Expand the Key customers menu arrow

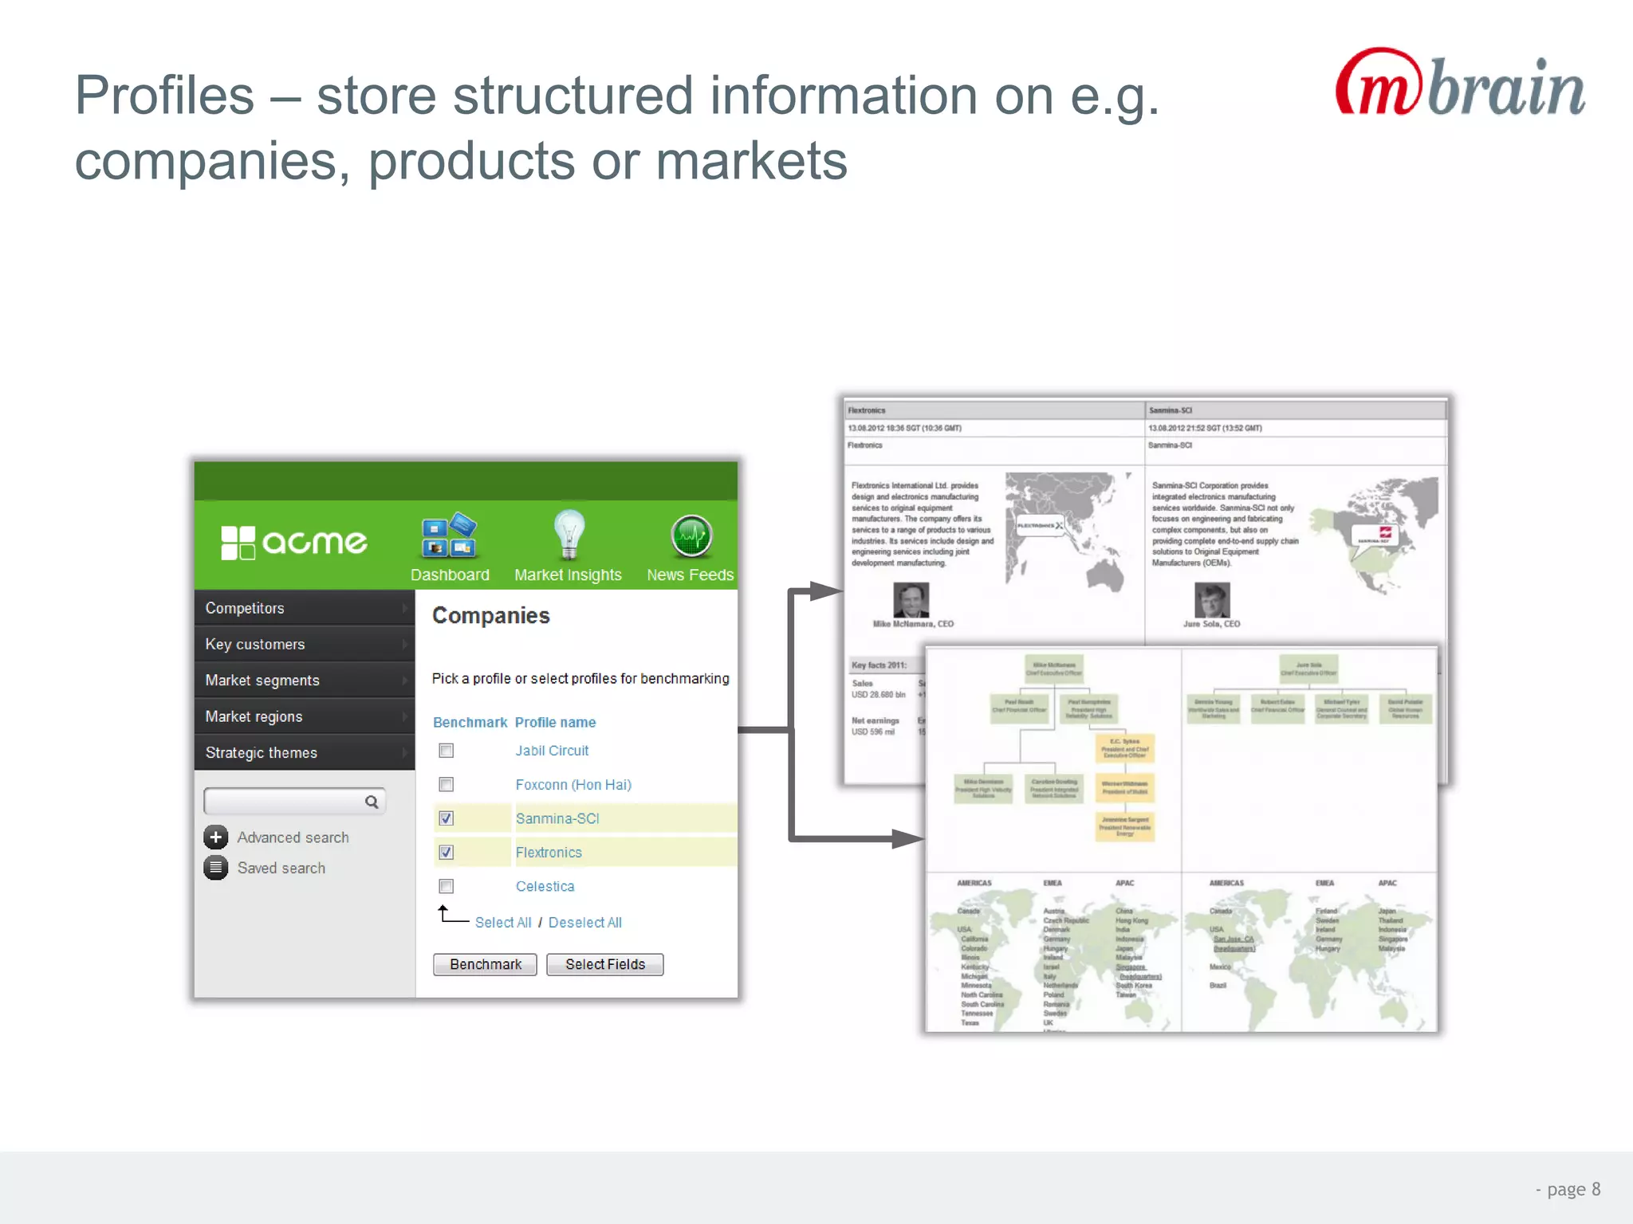pos(405,644)
